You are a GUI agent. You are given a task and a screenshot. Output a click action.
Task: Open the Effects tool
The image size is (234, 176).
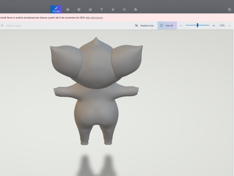click(x=113, y=10)
